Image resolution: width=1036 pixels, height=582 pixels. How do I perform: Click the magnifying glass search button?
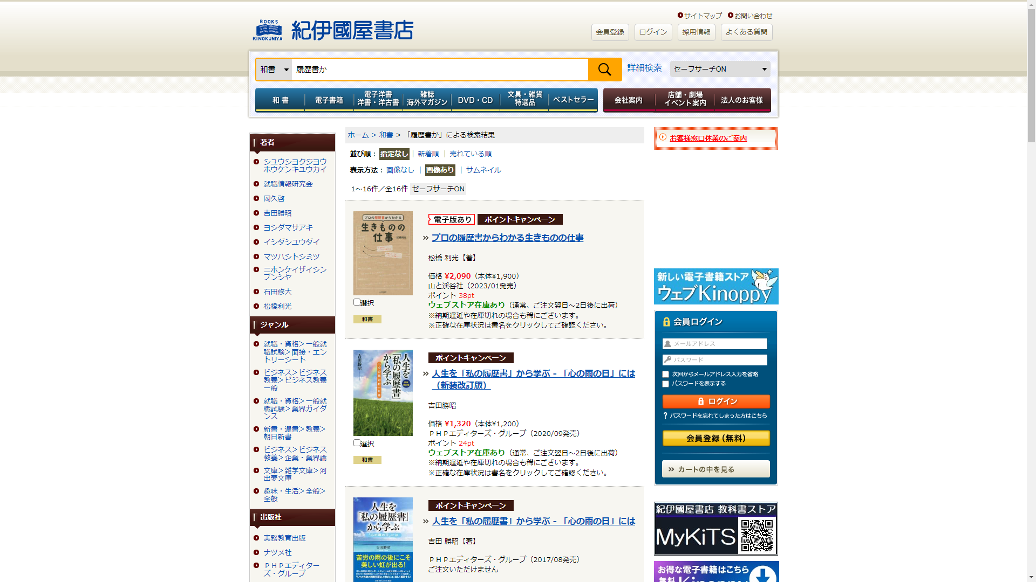point(604,70)
